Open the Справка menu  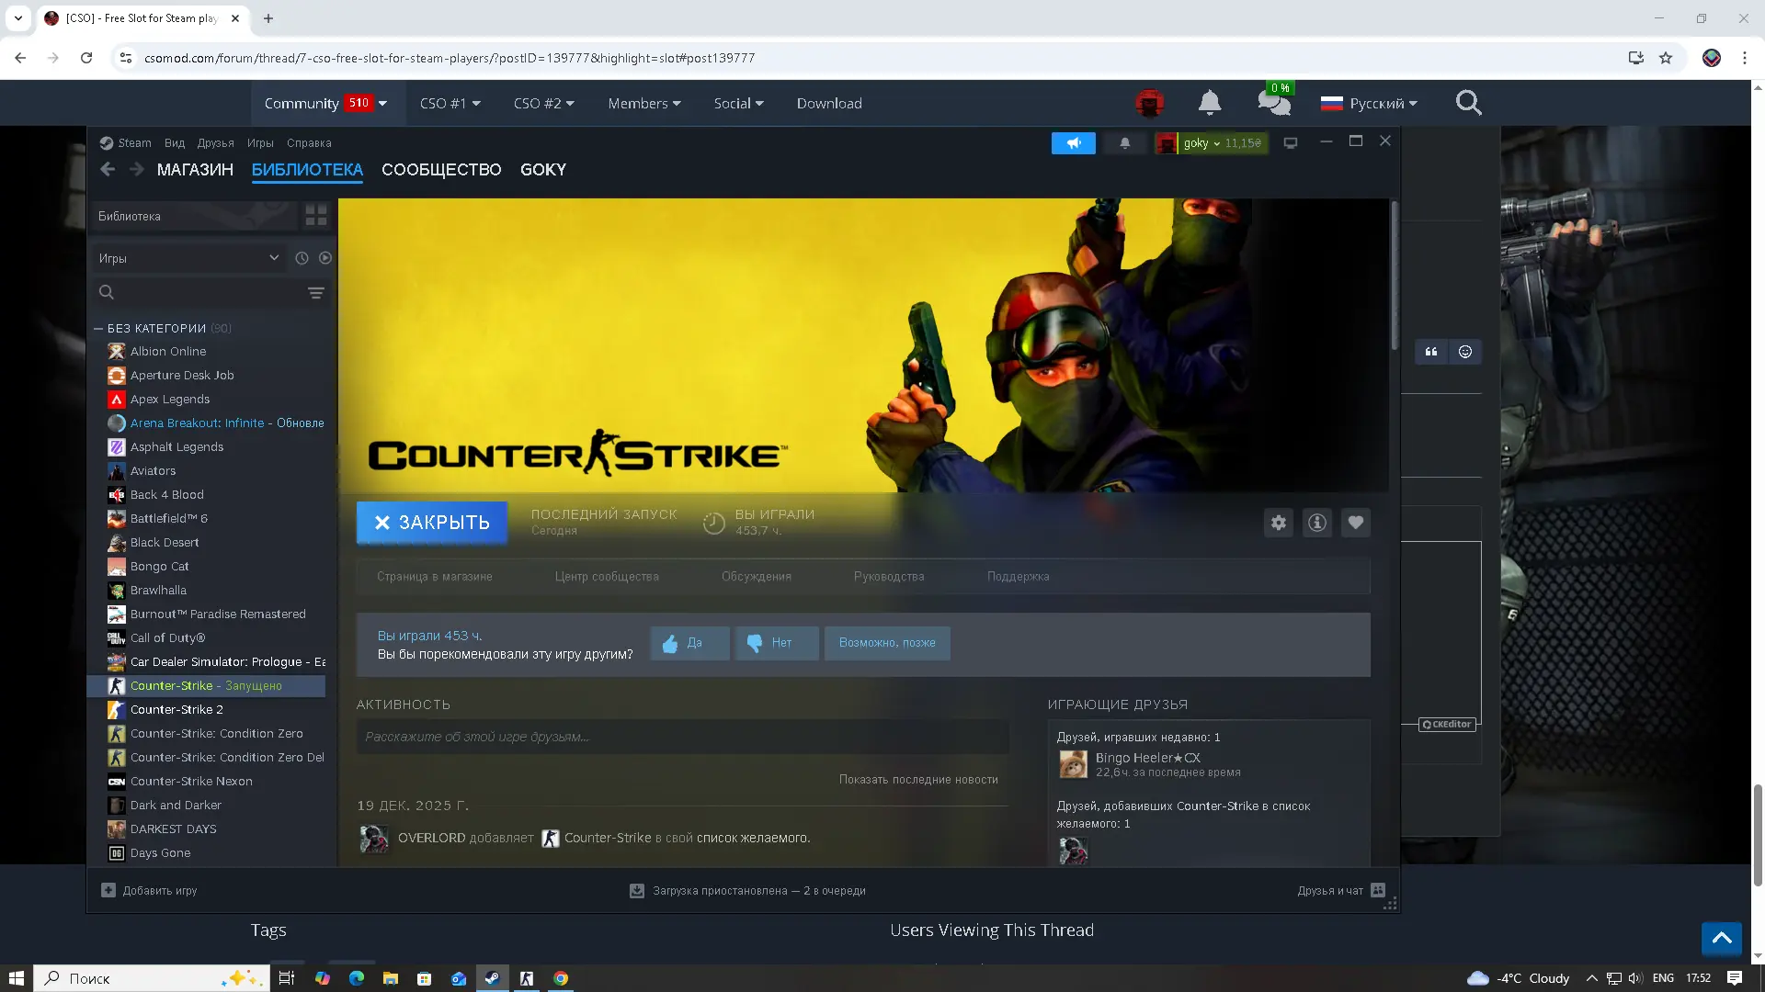pos(309,142)
